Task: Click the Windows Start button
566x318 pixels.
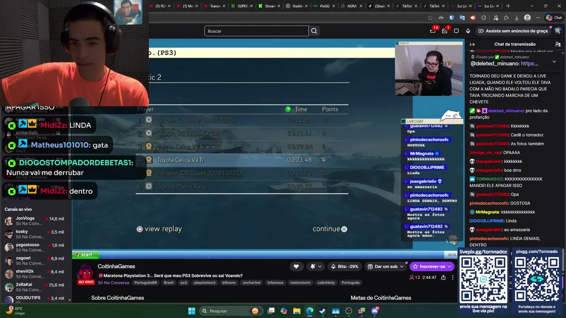Action: [191, 311]
